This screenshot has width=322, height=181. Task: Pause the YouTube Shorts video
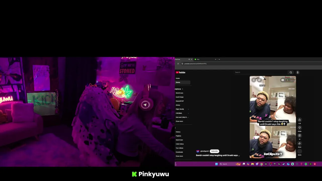click(x=254, y=80)
